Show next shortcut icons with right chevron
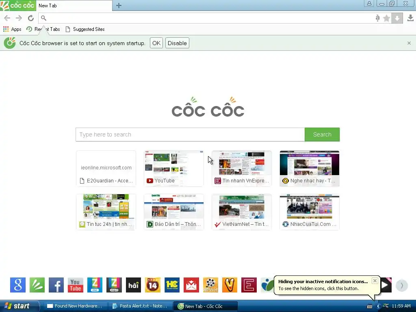The image size is (416, 312). 402,286
